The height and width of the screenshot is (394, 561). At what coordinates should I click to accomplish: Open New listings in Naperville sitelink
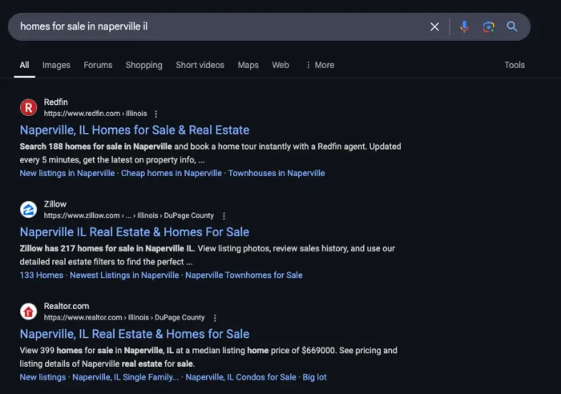pyautogui.click(x=67, y=174)
